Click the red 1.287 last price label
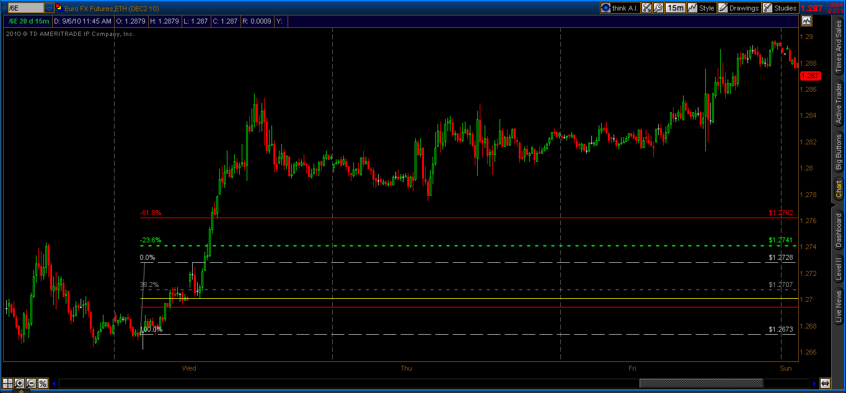The width and height of the screenshot is (846, 393). [812, 8]
